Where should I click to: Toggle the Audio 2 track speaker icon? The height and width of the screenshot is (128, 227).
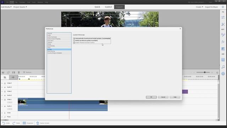(5, 96)
